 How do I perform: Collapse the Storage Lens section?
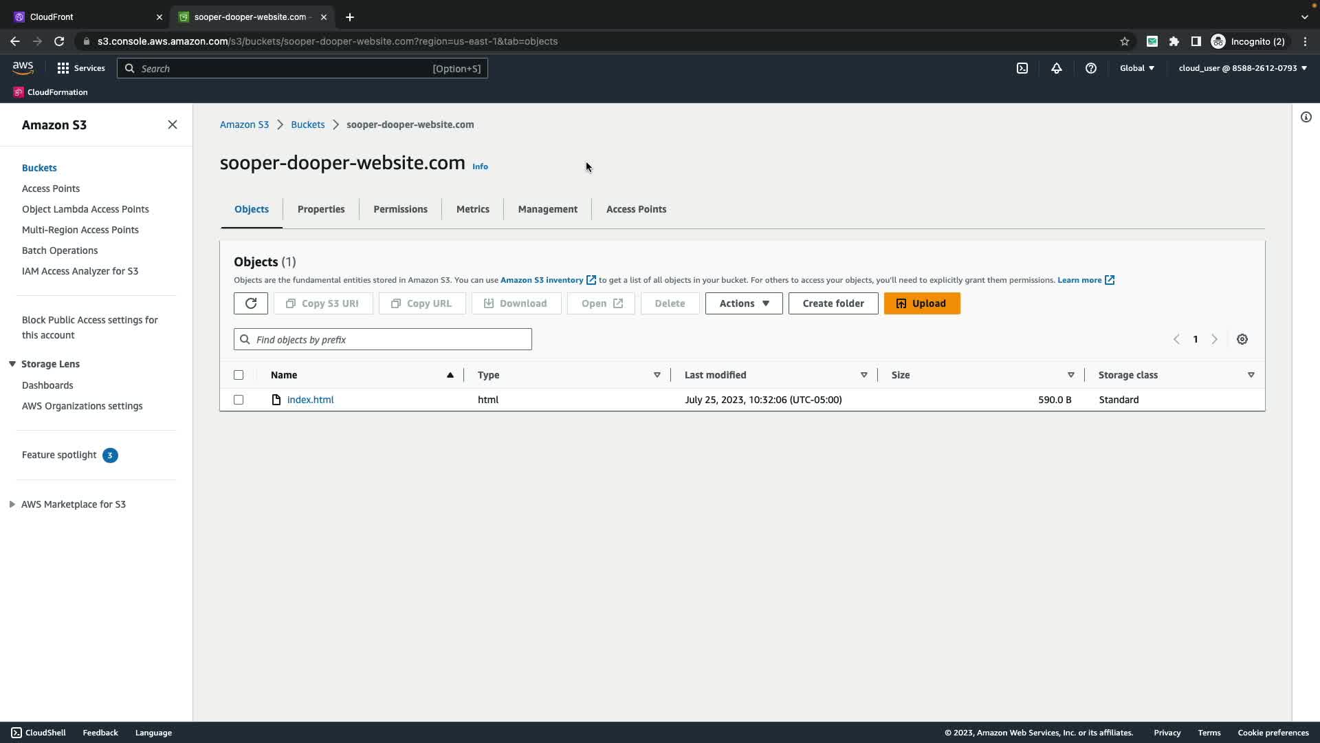(12, 364)
